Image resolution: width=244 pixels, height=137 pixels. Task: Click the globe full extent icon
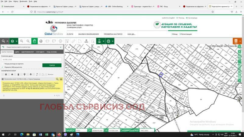(41, 41)
